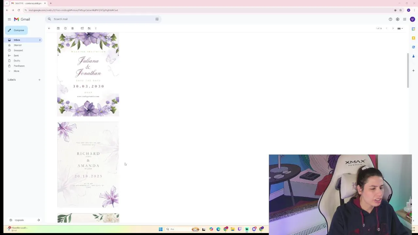Viewport: 418px width, 235px height.
Task: Open the Google Account avatar in Gmail
Action: pos(412,19)
